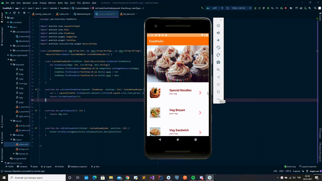Expand the mipmap folder
This screenshot has height=181, width=322.
[x=11, y=135]
